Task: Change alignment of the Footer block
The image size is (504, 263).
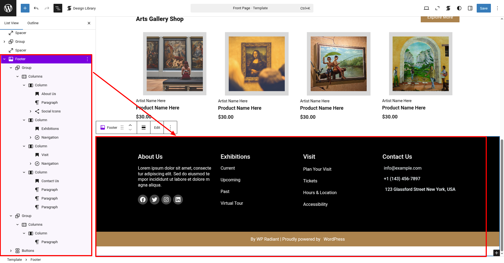Action: pyautogui.click(x=144, y=127)
